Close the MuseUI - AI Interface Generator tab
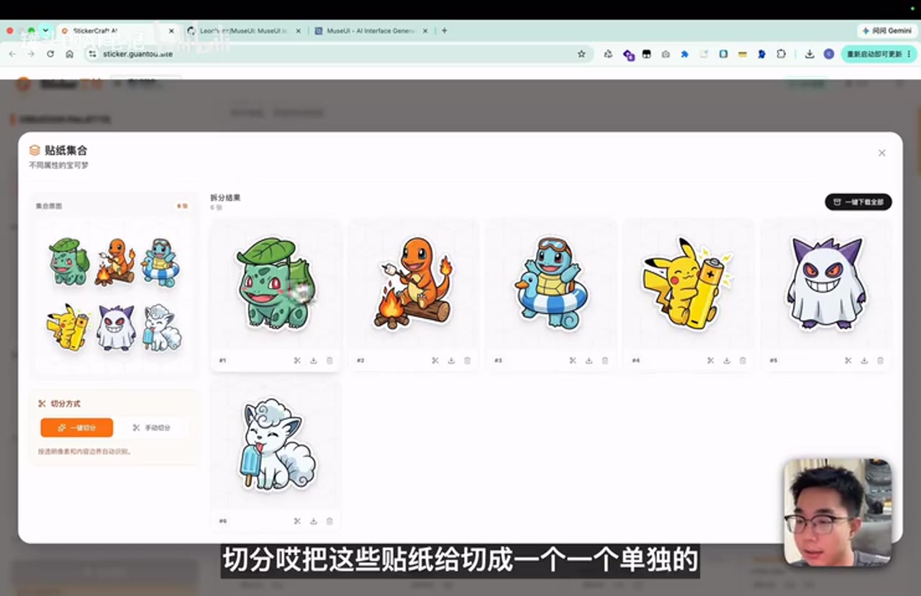 (x=425, y=31)
